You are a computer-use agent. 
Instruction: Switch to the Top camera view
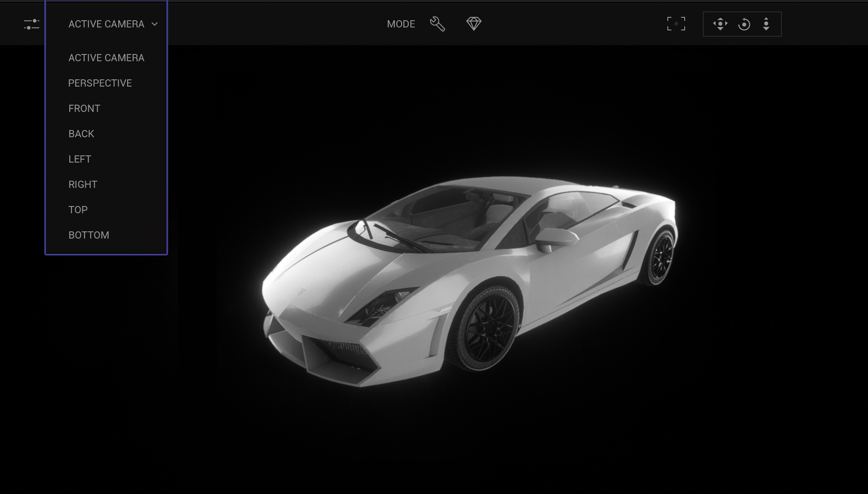(78, 210)
